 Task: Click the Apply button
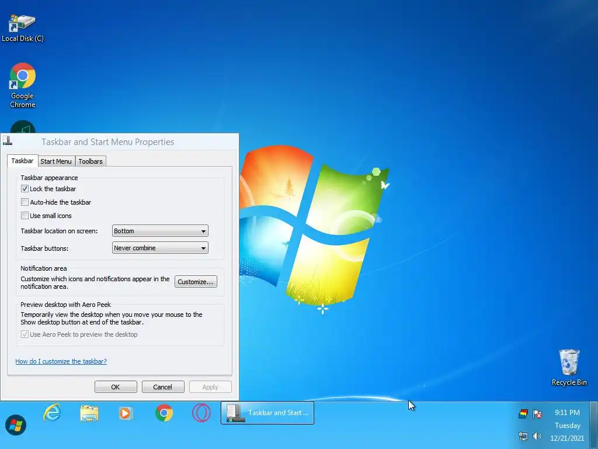pyautogui.click(x=210, y=387)
